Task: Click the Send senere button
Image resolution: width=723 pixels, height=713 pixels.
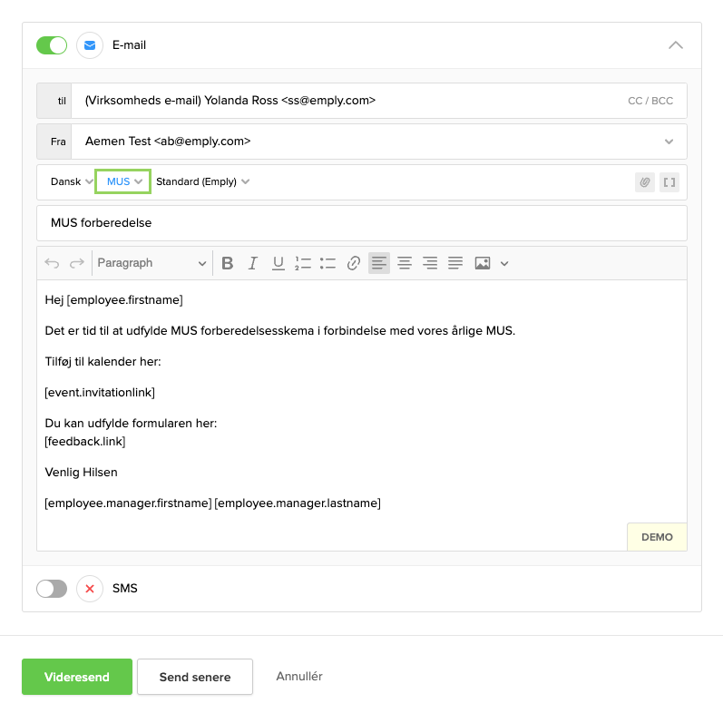Action: click(195, 677)
